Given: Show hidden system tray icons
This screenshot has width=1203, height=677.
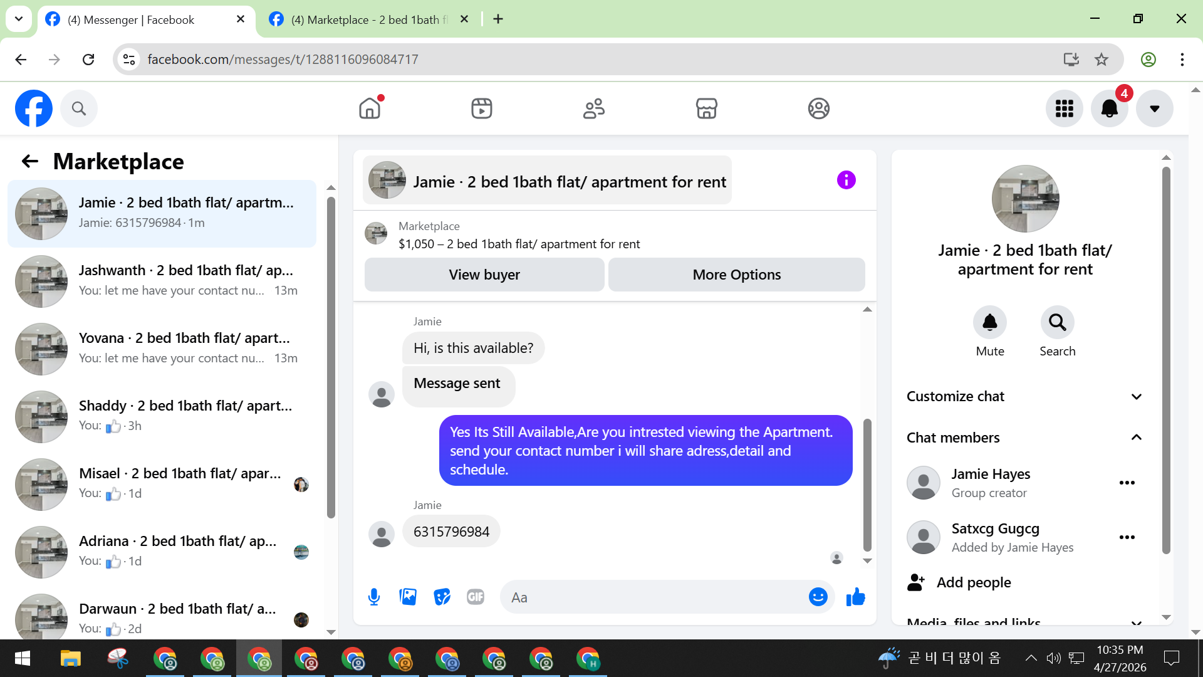Looking at the screenshot, I should pyautogui.click(x=1031, y=658).
